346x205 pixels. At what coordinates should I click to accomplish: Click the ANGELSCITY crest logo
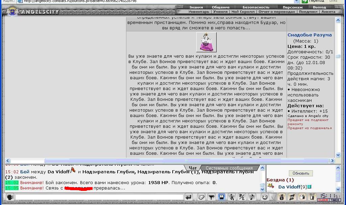[x=12, y=11]
